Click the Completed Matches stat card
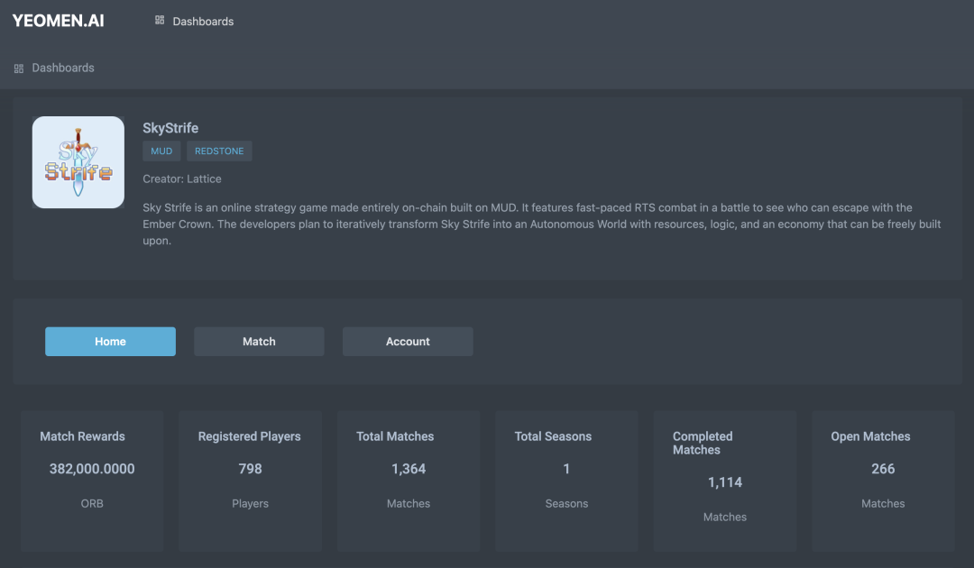 [x=725, y=480]
